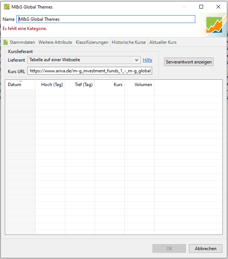Click the Volumen column header
This screenshot has height=259, width=228.
(x=139, y=85)
